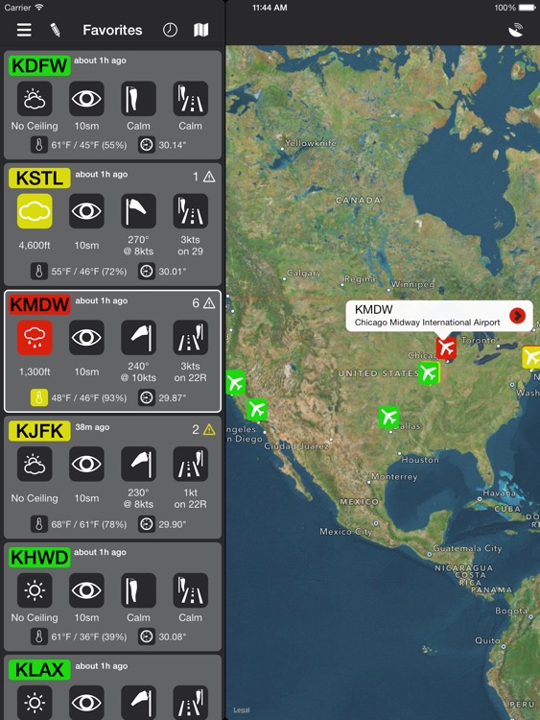
Task: Open KJFK yellow warning triangle with 2 alerts
Action: pyautogui.click(x=209, y=429)
